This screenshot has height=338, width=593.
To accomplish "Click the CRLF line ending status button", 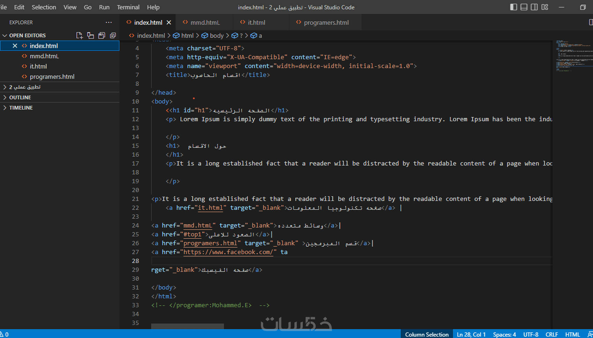I will [x=551, y=335].
